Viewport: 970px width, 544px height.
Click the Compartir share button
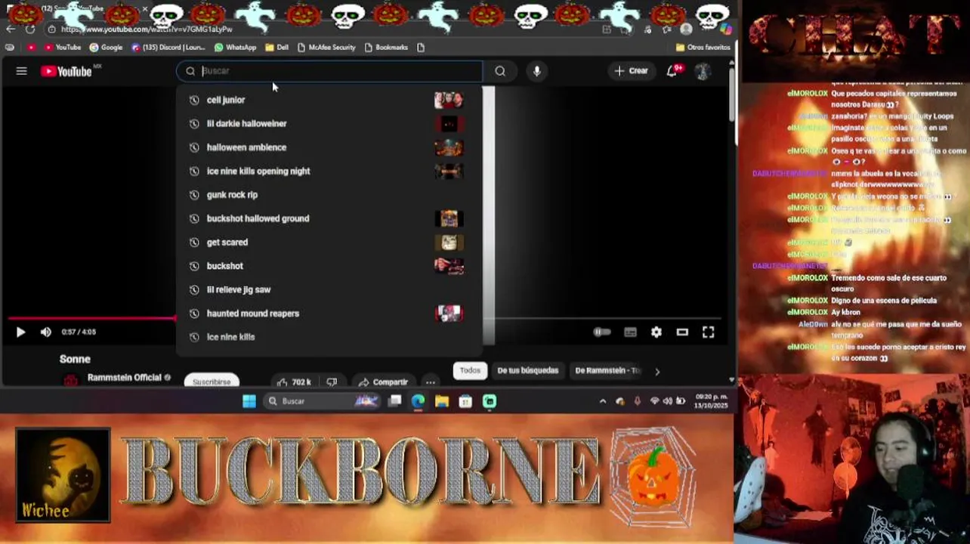[383, 382]
